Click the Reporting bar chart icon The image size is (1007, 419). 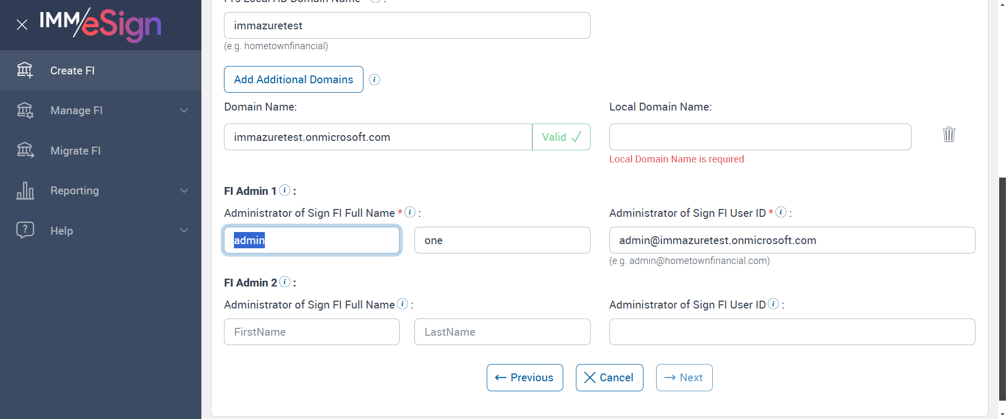tap(25, 191)
